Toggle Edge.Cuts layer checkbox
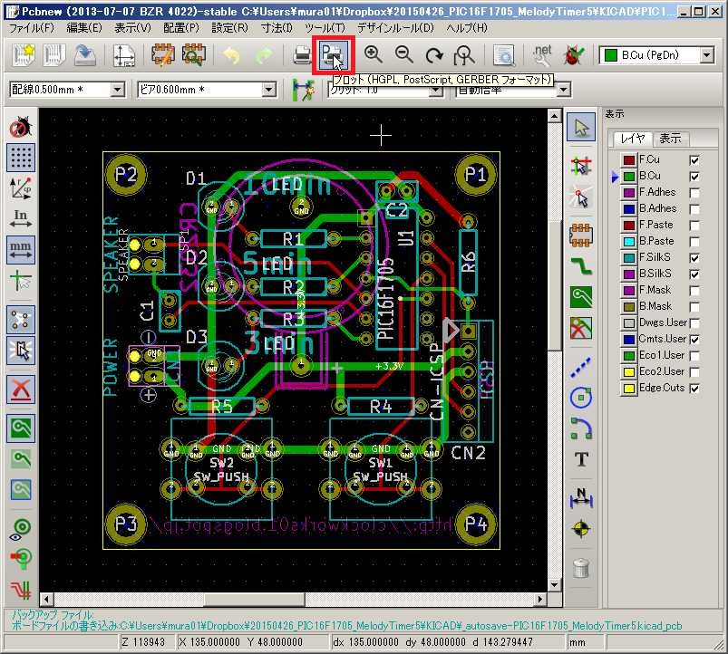 tap(694, 389)
